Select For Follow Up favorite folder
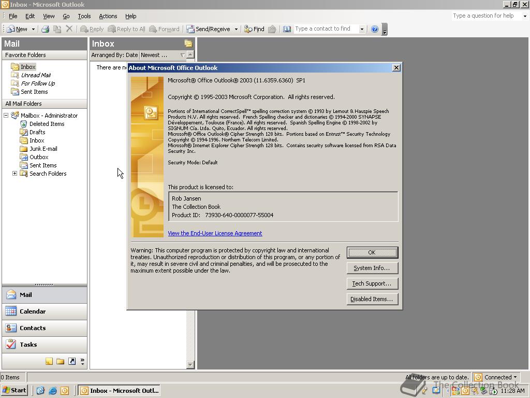This screenshot has width=530, height=398. [x=34, y=83]
